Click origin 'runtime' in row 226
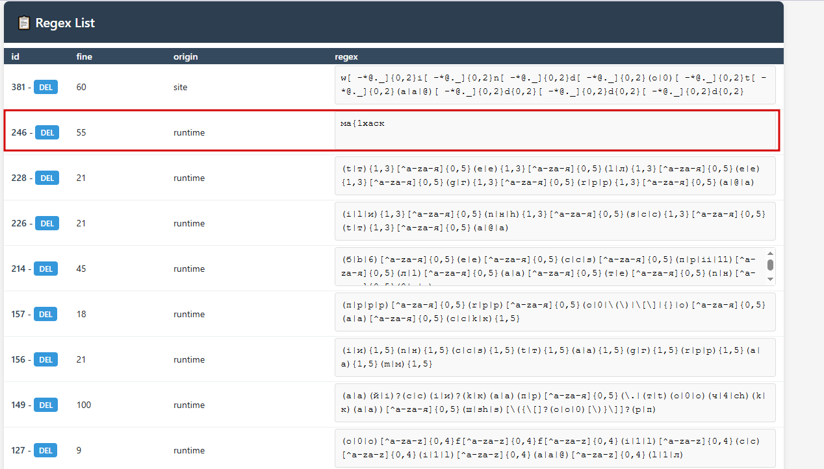This screenshot has height=469, width=824. tap(189, 223)
